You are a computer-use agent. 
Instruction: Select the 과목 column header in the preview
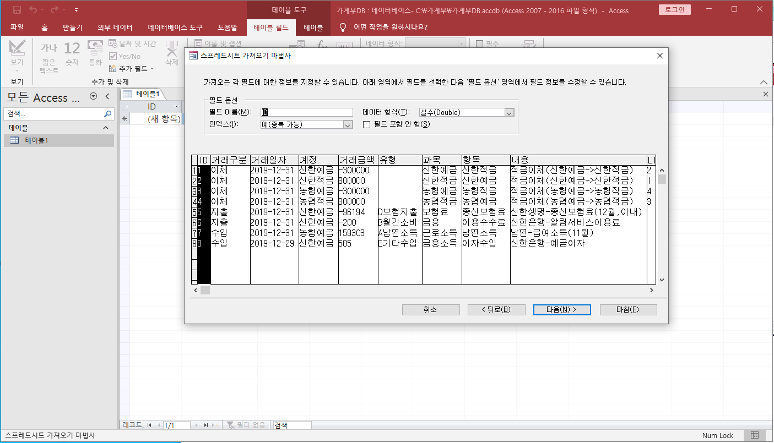442,160
